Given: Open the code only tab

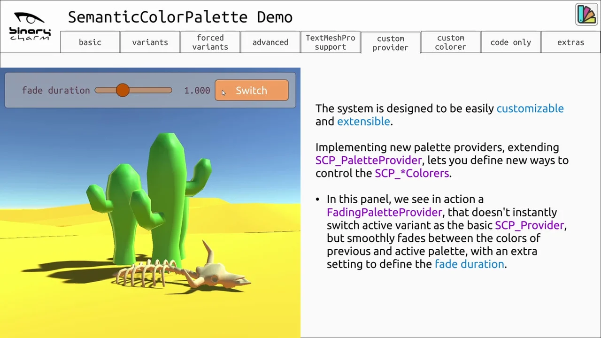Looking at the screenshot, I should point(510,42).
